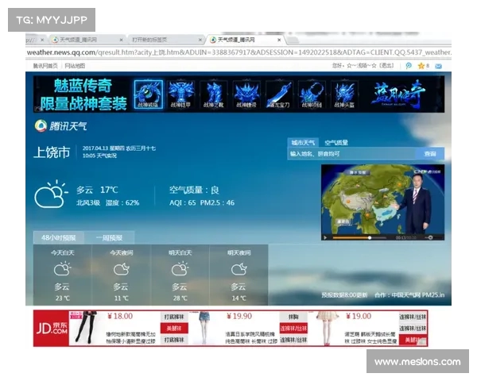Open the 网站地图 link
Viewport: 477px width, 381px height.
click(x=75, y=66)
